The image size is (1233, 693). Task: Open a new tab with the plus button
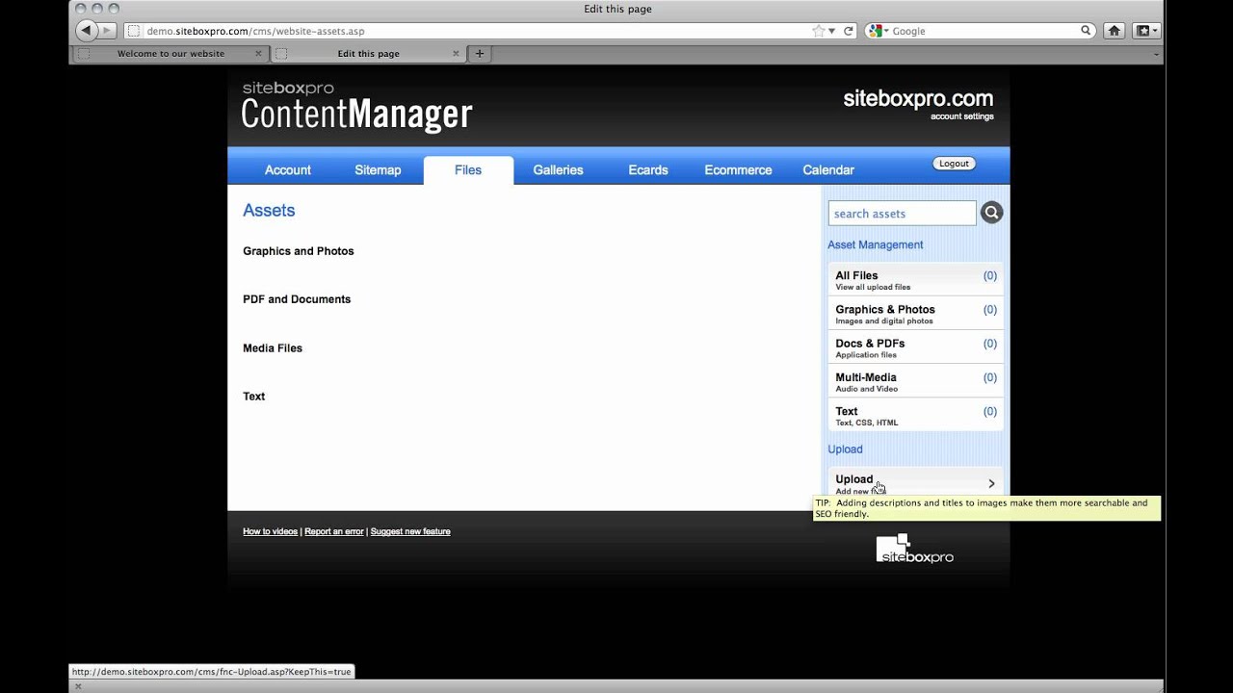479,53
